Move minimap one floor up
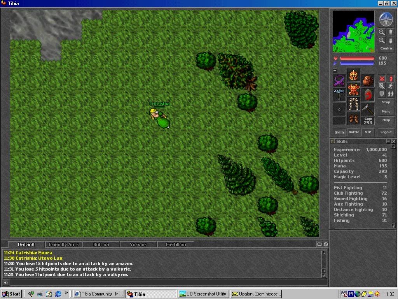Screen dimensions: 398x299 (x=390, y=32)
